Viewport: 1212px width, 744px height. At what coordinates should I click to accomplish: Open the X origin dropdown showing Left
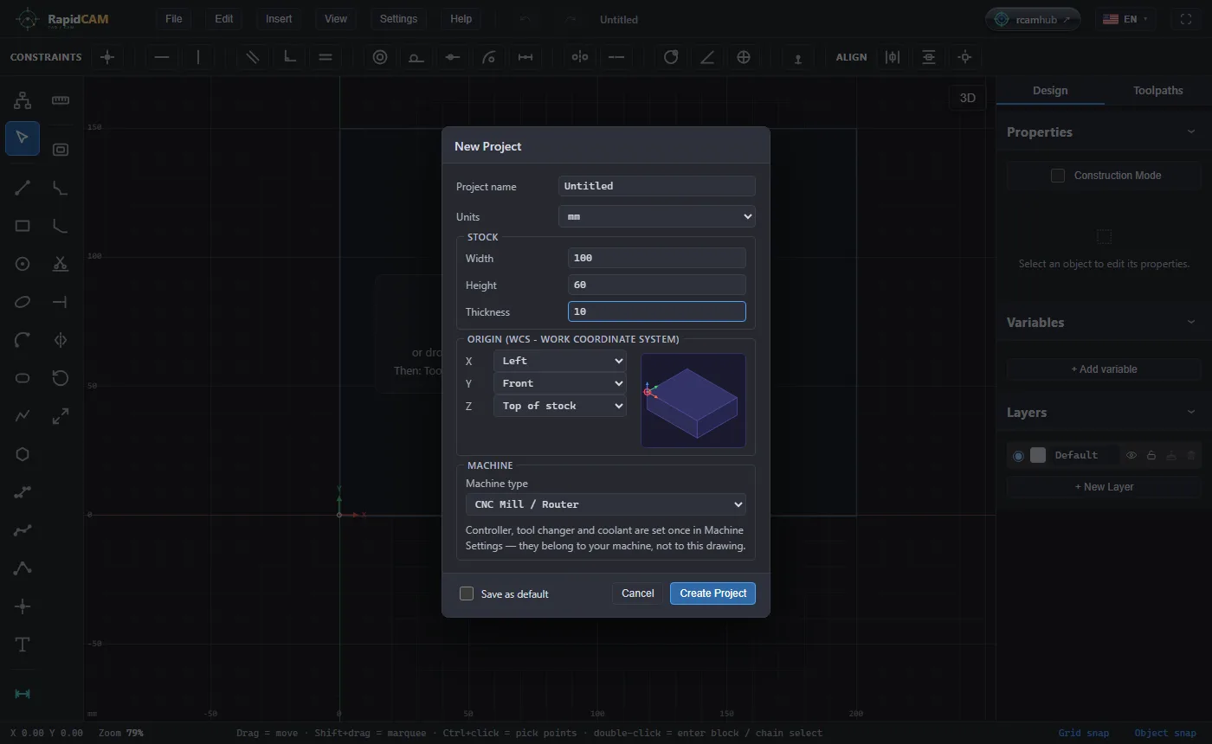560,361
